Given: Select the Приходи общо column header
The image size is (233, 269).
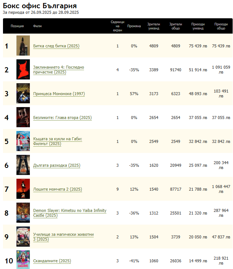Looking at the screenshot, I should [221, 26].
